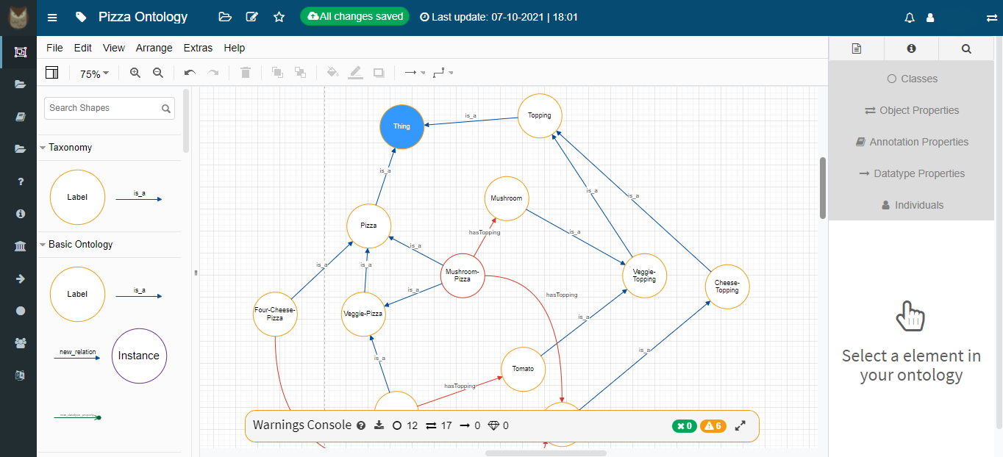Expand the Warnings Console to fullscreen
This screenshot has height=457, width=1003.
pos(740,425)
